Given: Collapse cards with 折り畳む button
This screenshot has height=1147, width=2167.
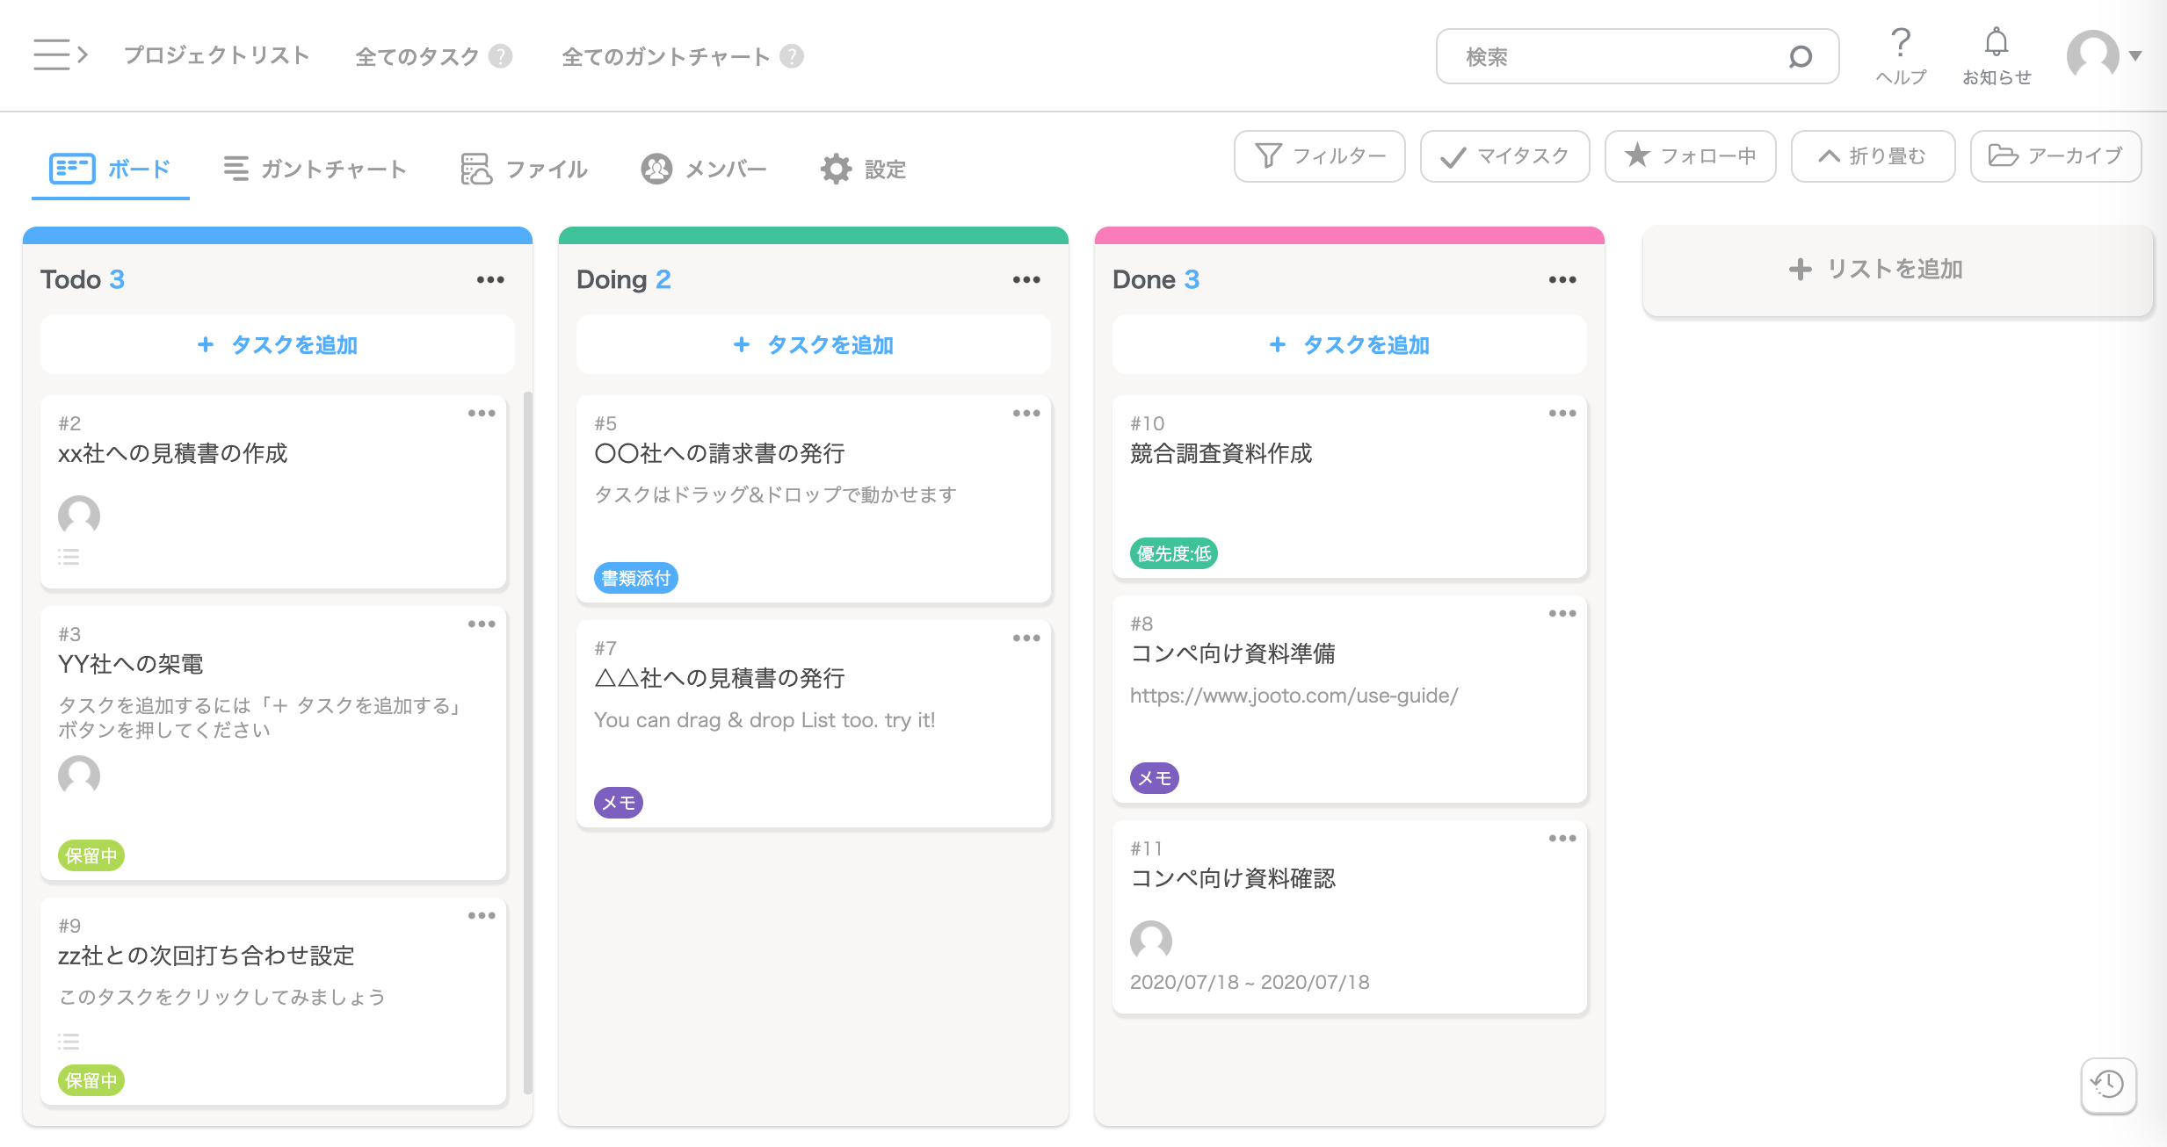Looking at the screenshot, I should pyautogui.click(x=1873, y=156).
